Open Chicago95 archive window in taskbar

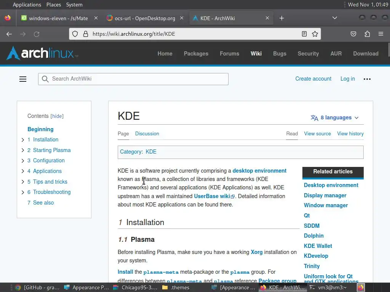[135, 287]
